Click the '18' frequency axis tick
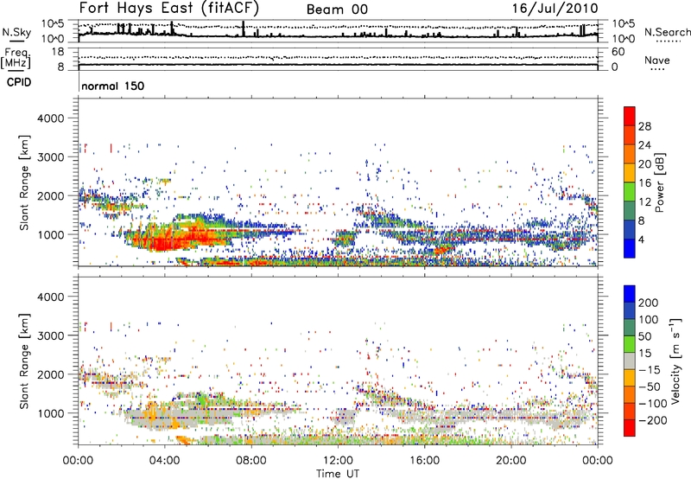Screen dimensions: 691x479 tap(58, 52)
